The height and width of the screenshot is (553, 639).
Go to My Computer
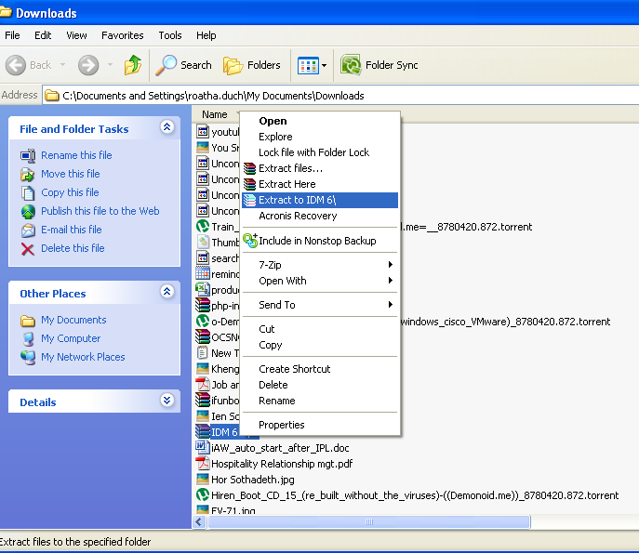71,338
